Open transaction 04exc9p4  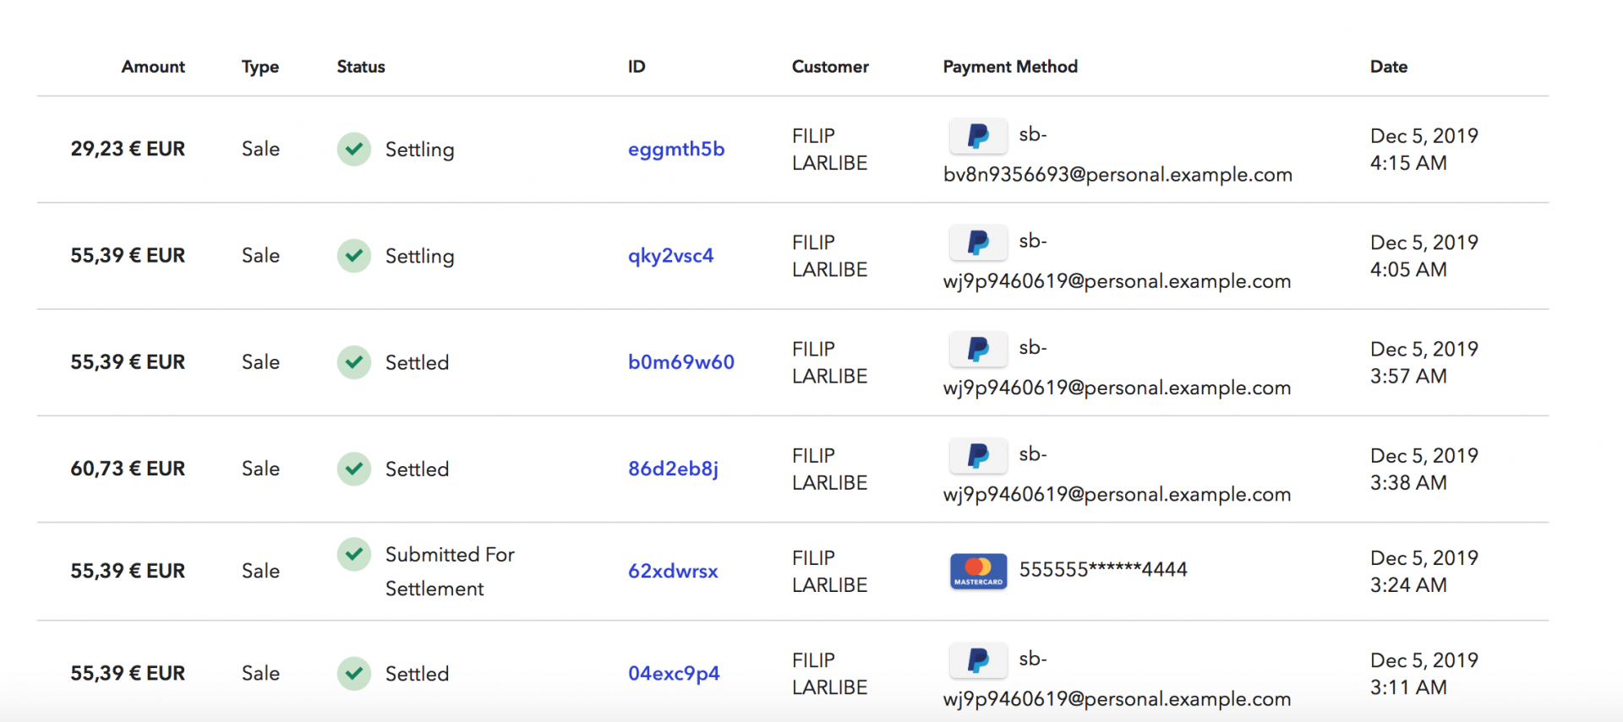click(674, 674)
